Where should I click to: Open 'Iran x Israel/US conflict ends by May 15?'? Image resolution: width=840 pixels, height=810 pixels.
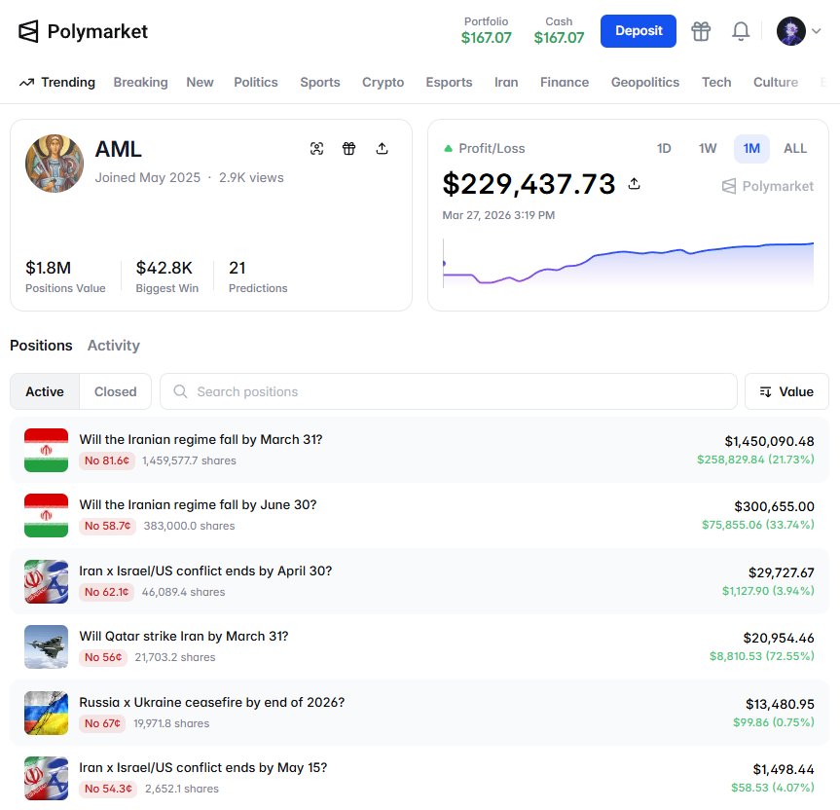[203, 768]
